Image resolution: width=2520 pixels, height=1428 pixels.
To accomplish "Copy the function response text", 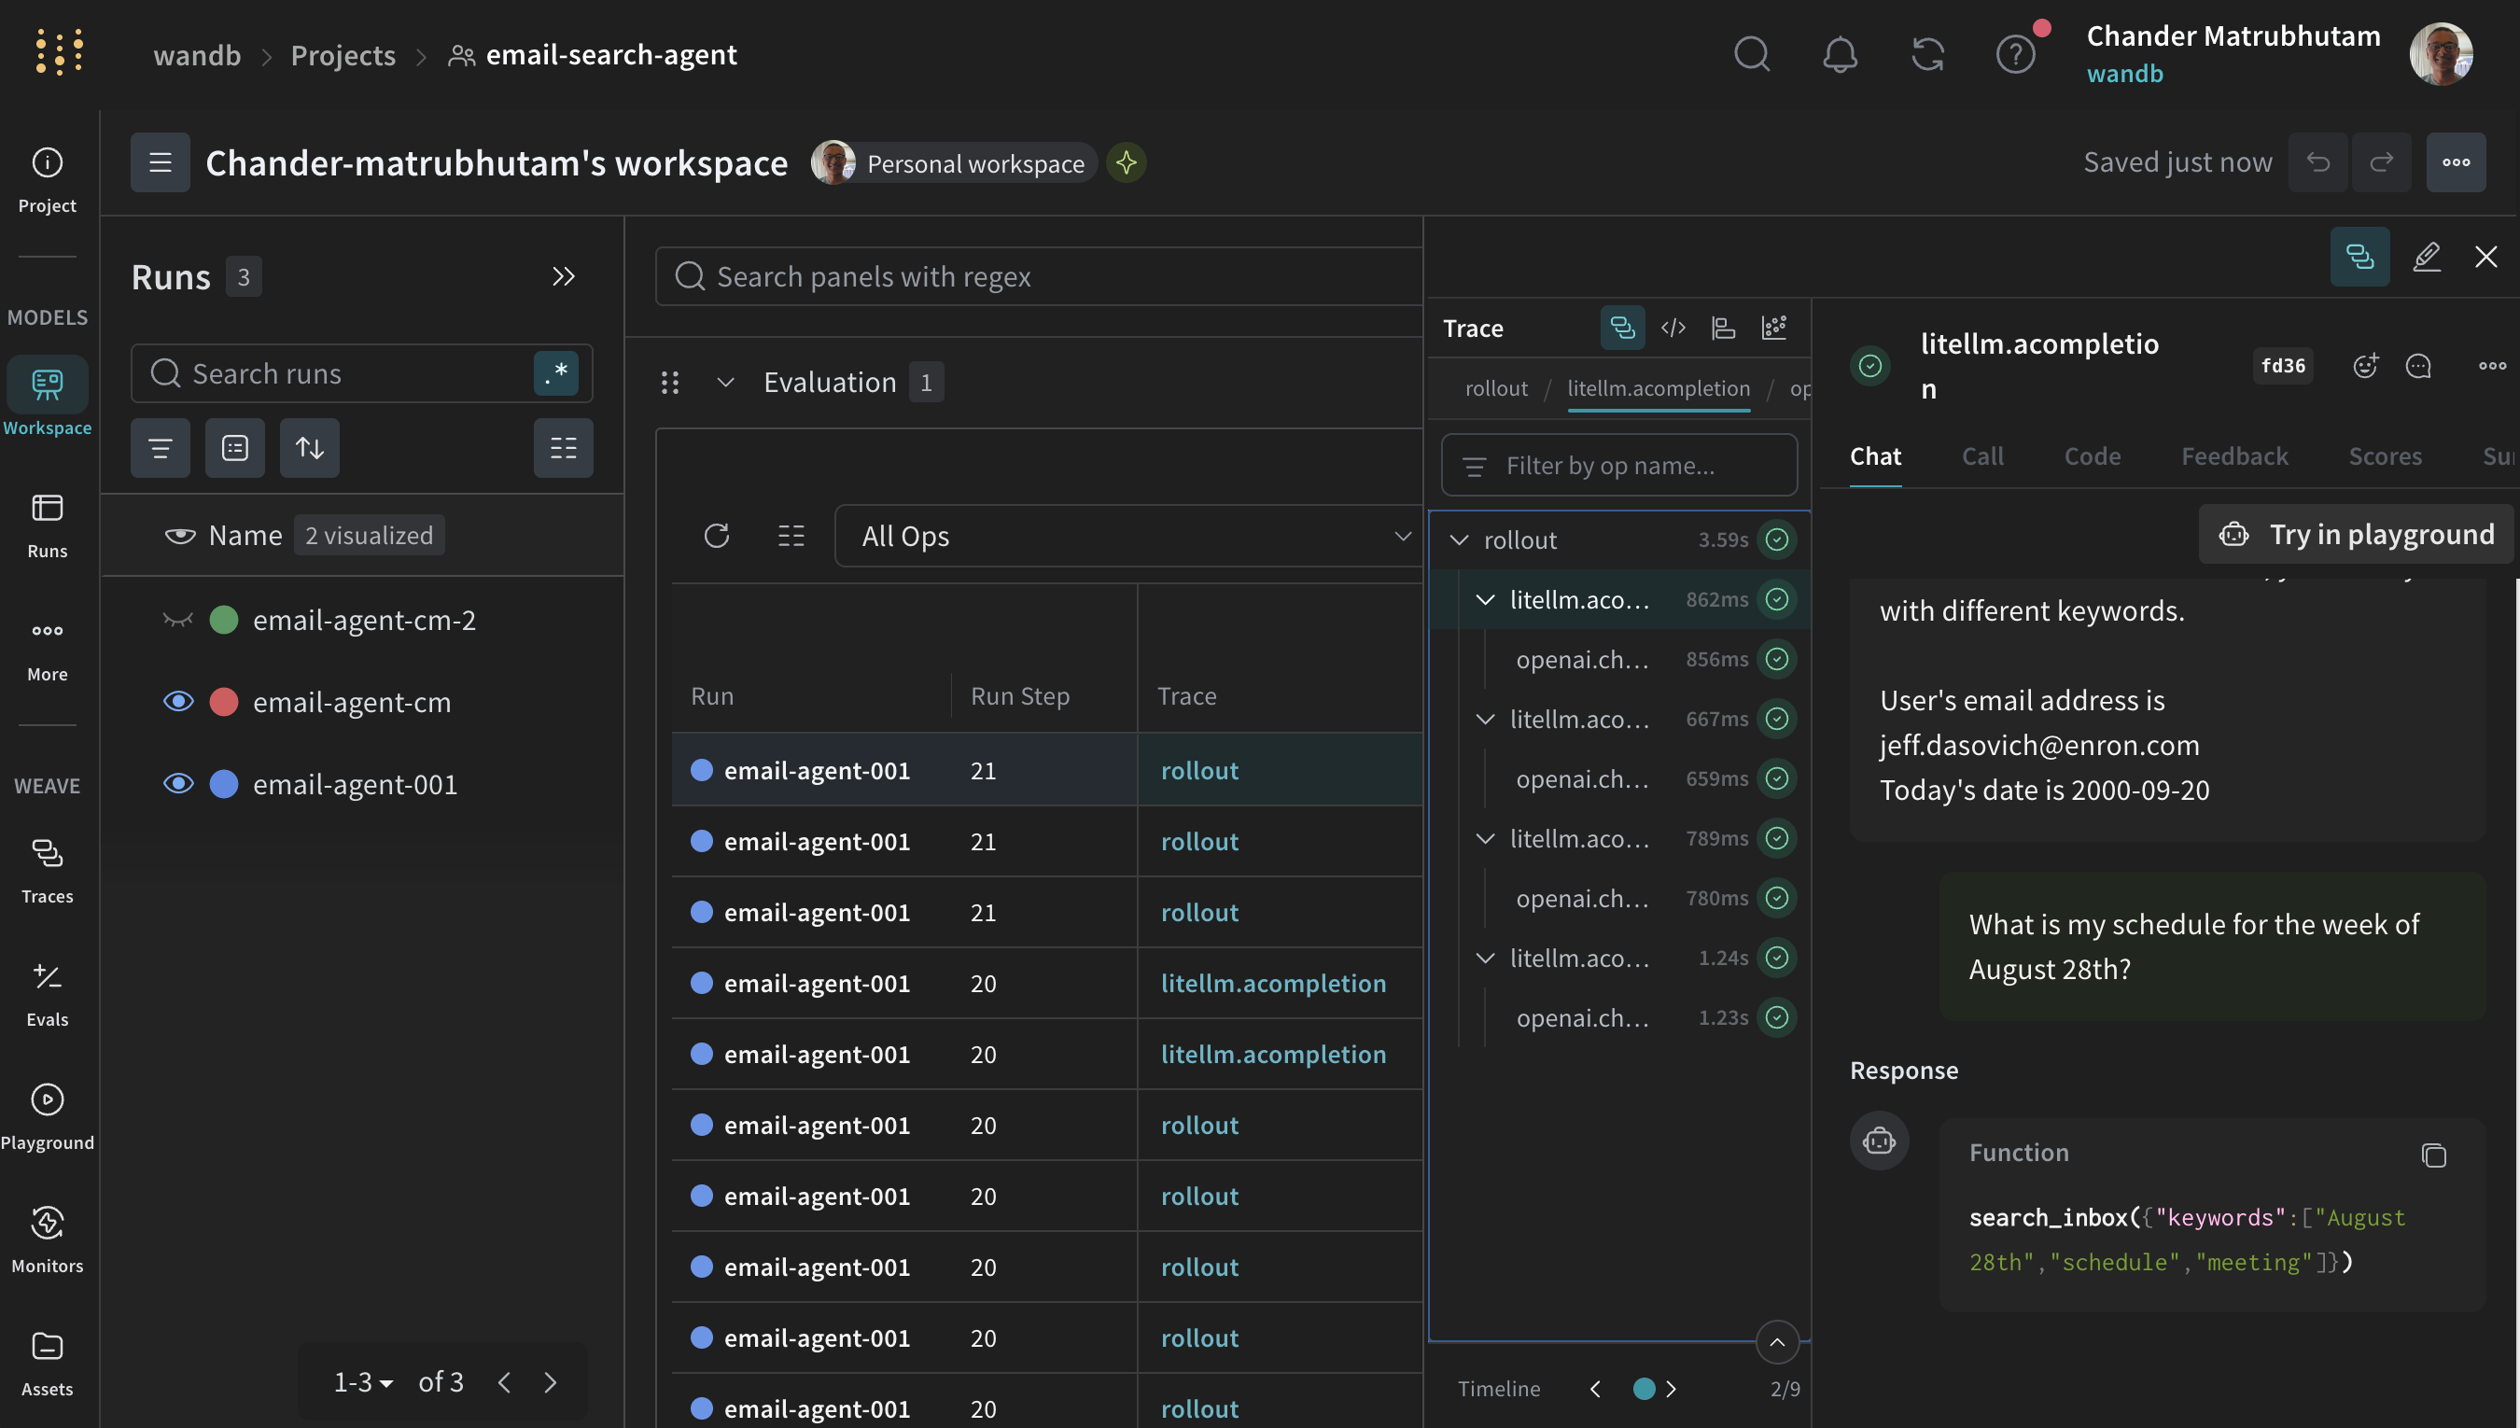I will click(2432, 1155).
